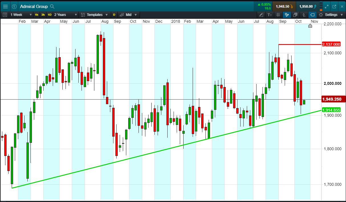The image size is (346, 202).
Task: Search for a product with the magnifier
Action: point(52,6)
